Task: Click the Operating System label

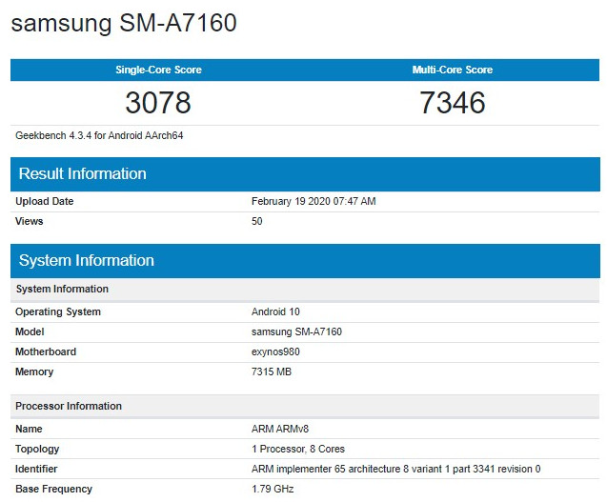Action: point(58,311)
